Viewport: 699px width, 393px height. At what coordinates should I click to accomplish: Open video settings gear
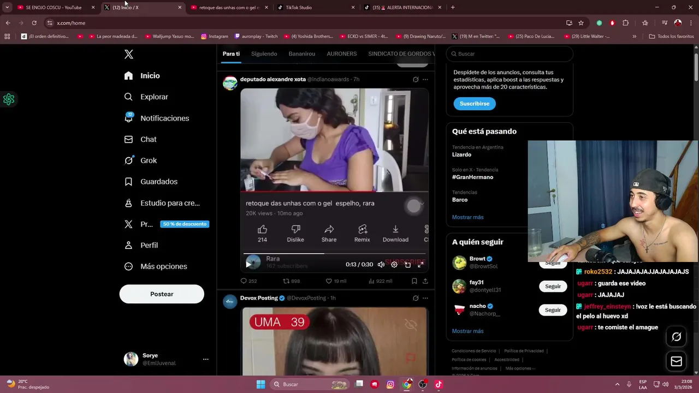tap(394, 264)
